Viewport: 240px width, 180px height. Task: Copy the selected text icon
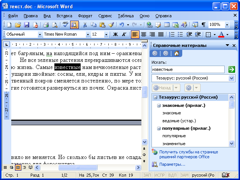93,25
